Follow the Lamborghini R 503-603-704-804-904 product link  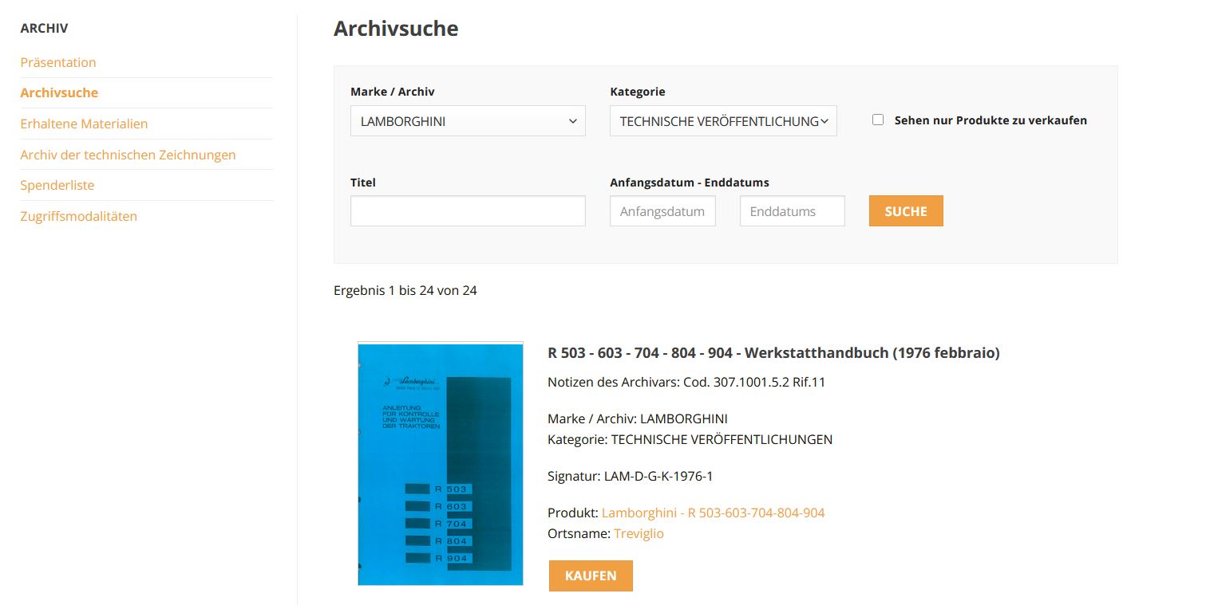713,513
